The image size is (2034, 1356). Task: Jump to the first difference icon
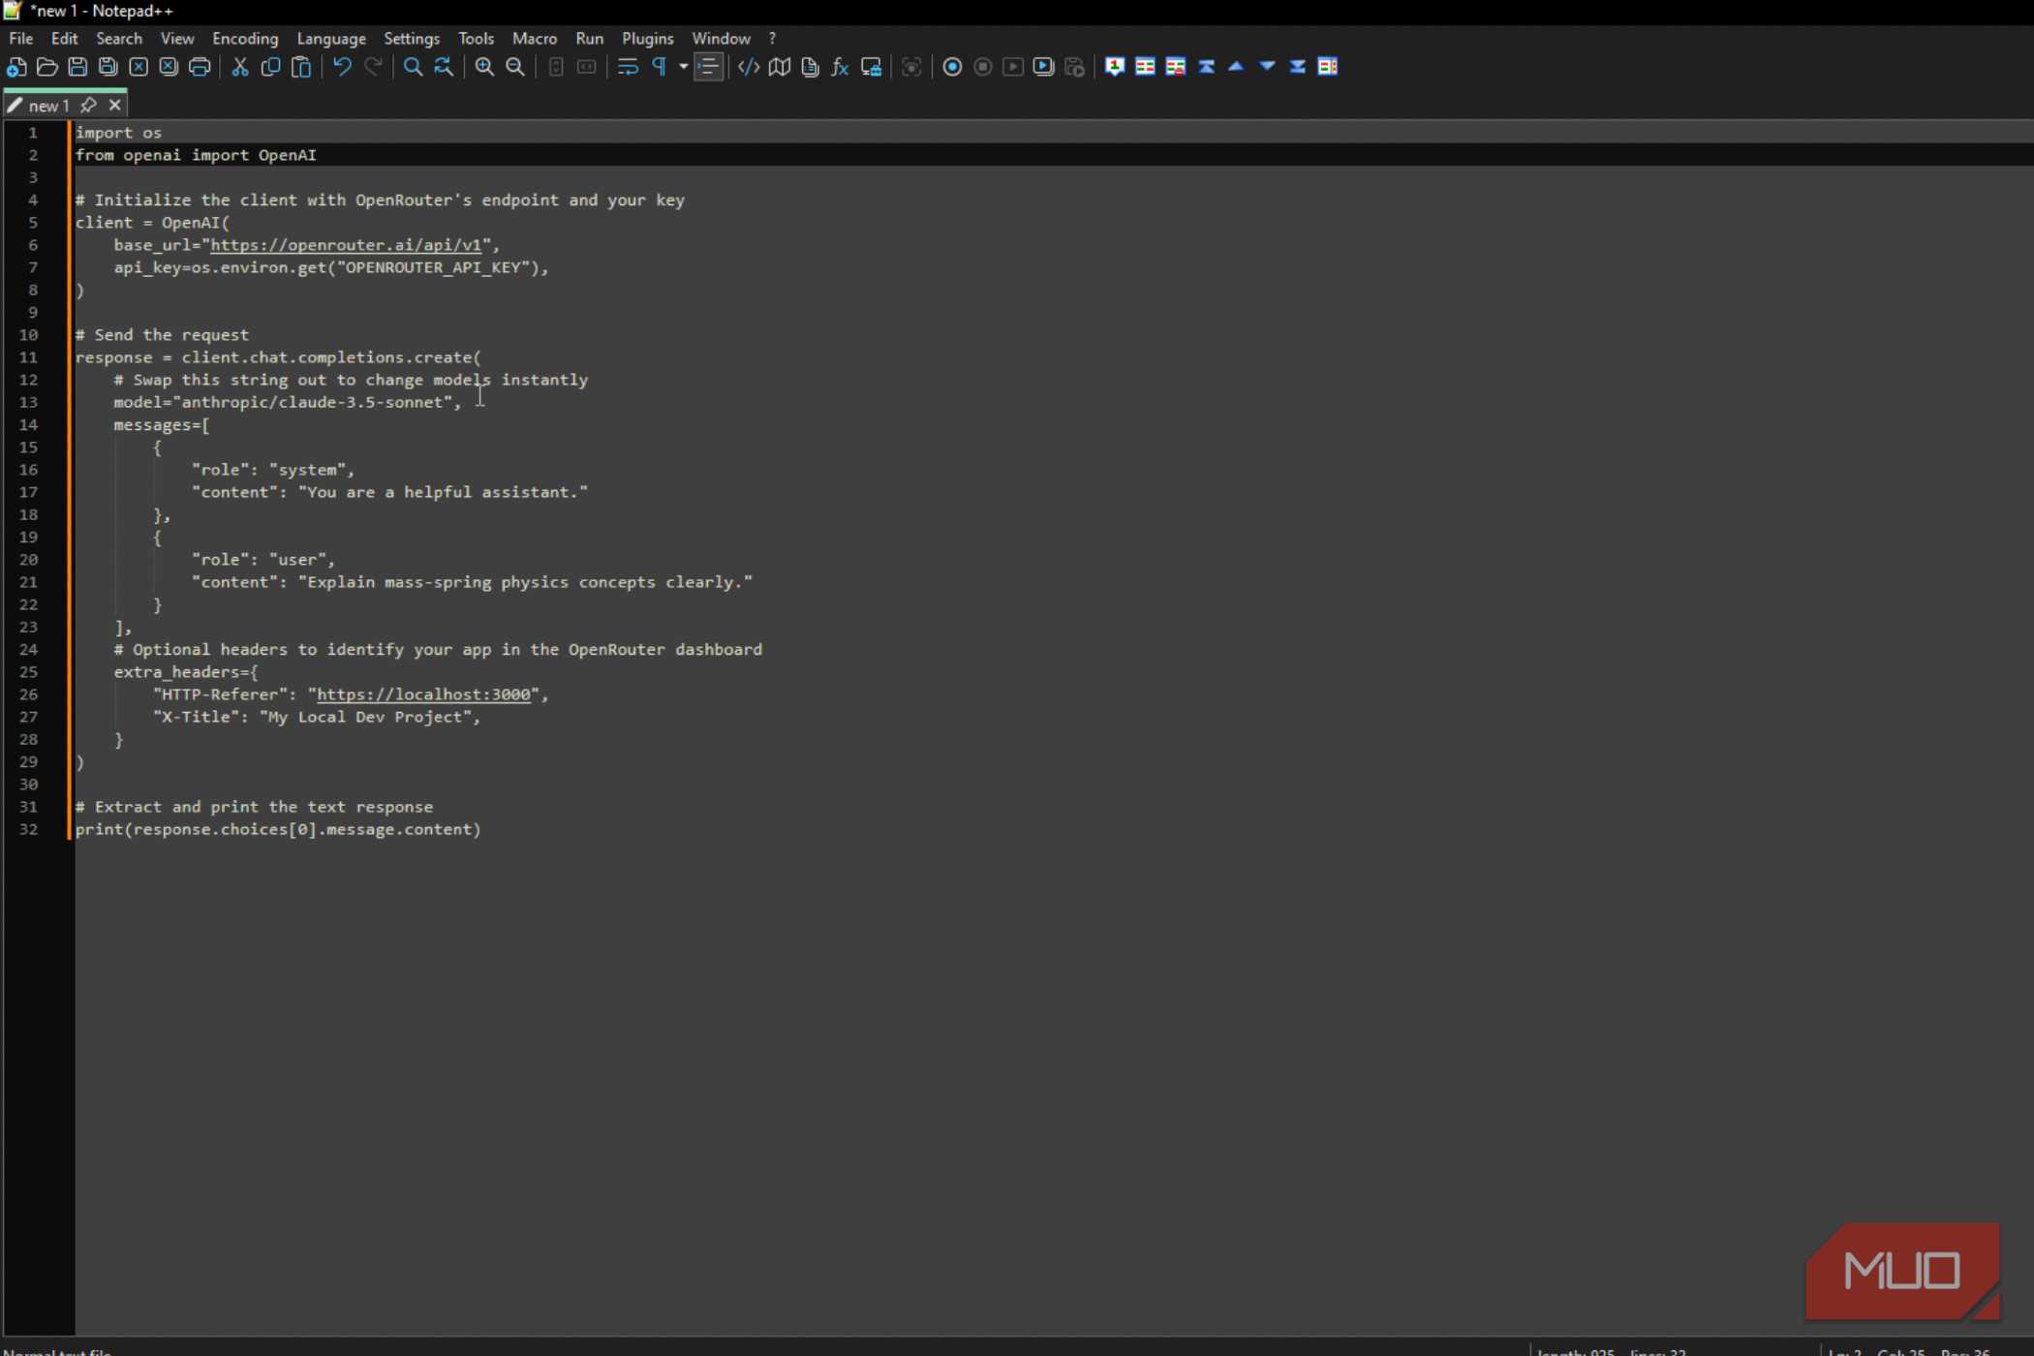pos(1206,67)
